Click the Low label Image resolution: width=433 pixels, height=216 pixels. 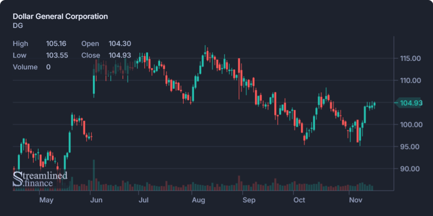click(x=20, y=55)
